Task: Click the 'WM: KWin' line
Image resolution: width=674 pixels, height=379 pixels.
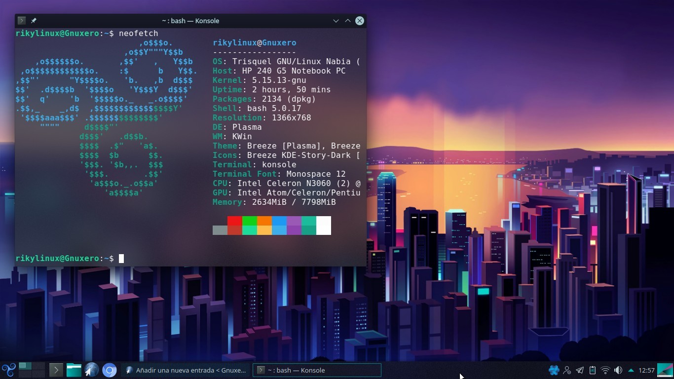Action: [232, 137]
